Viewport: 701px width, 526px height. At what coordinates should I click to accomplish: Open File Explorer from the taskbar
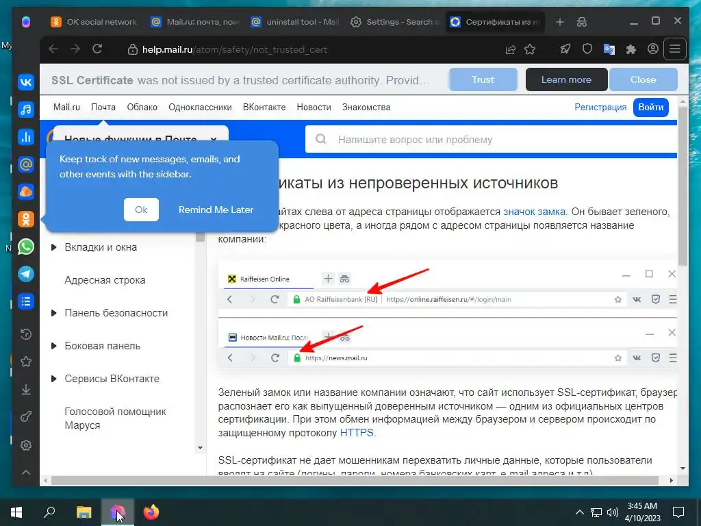(x=84, y=512)
